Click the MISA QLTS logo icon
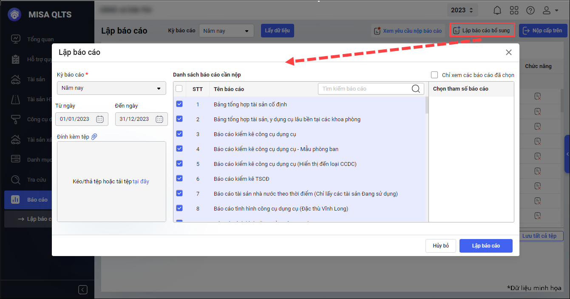570x299 pixels. point(15,14)
